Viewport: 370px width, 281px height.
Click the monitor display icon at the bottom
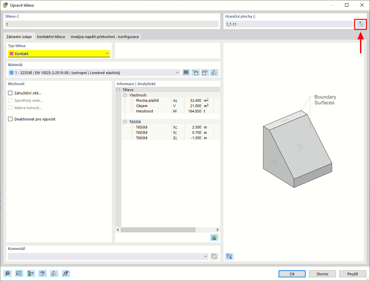[42, 273]
